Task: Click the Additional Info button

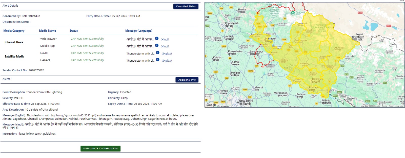Action: (x=187, y=80)
